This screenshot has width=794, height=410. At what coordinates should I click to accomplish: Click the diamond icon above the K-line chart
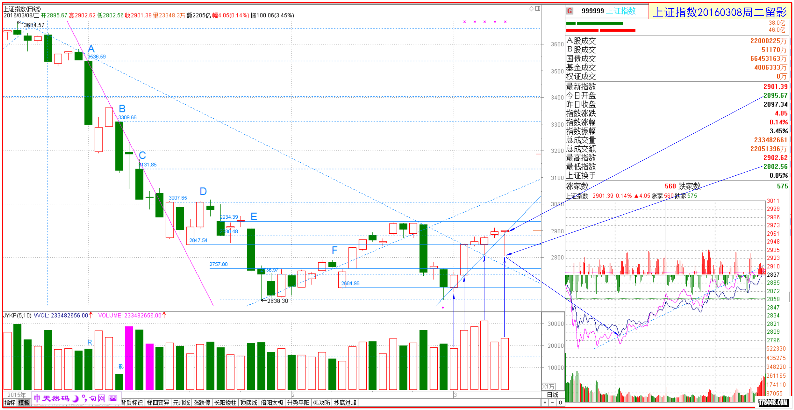click(x=531, y=8)
